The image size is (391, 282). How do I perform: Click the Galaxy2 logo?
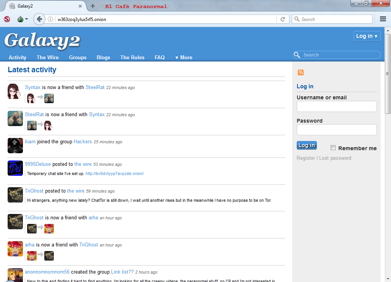(42, 40)
